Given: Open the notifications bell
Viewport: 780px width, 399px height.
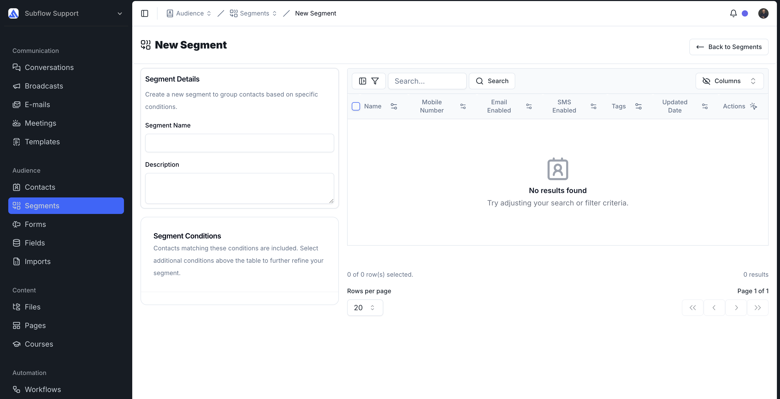Looking at the screenshot, I should (733, 13).
